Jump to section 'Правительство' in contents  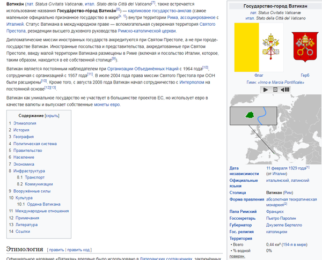click(x=27, y=151)
